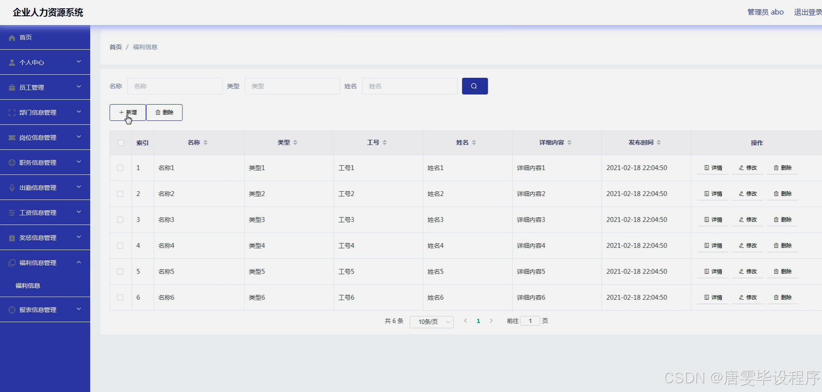
Task: Select 首页 in the sidebar
Action: pos(45,37)
